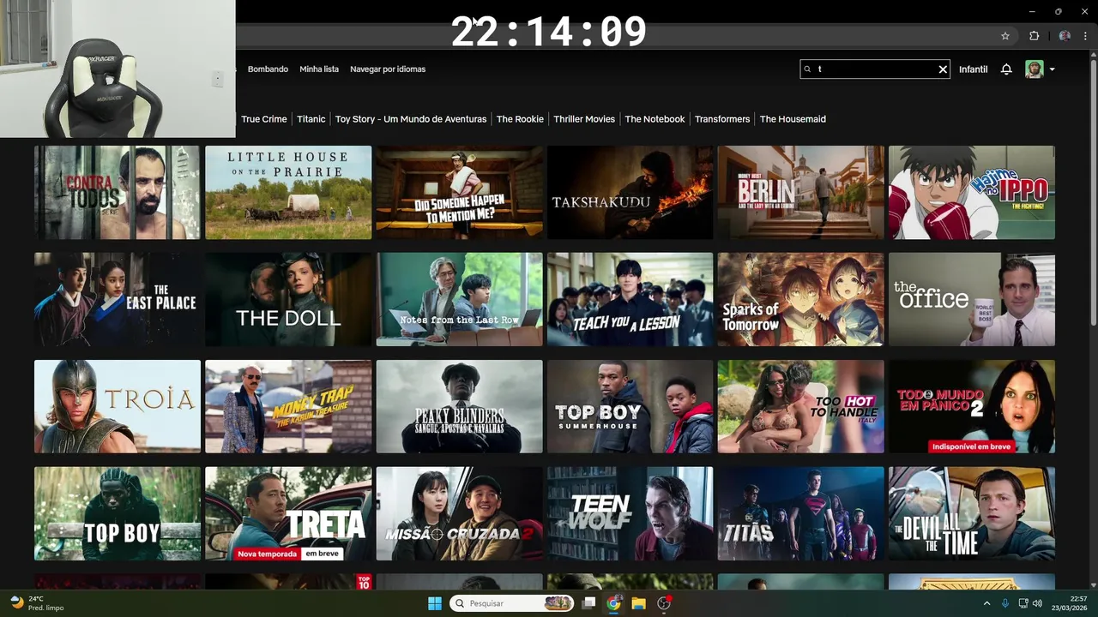Open the Takshakudu title card
Screen dimensions: 1098x617
tap(630, 192)
